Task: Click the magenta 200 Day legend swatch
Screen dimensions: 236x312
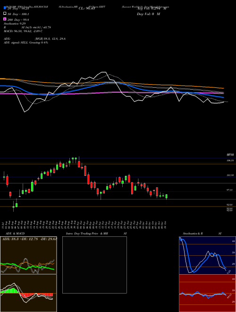Action: [5, 19]
